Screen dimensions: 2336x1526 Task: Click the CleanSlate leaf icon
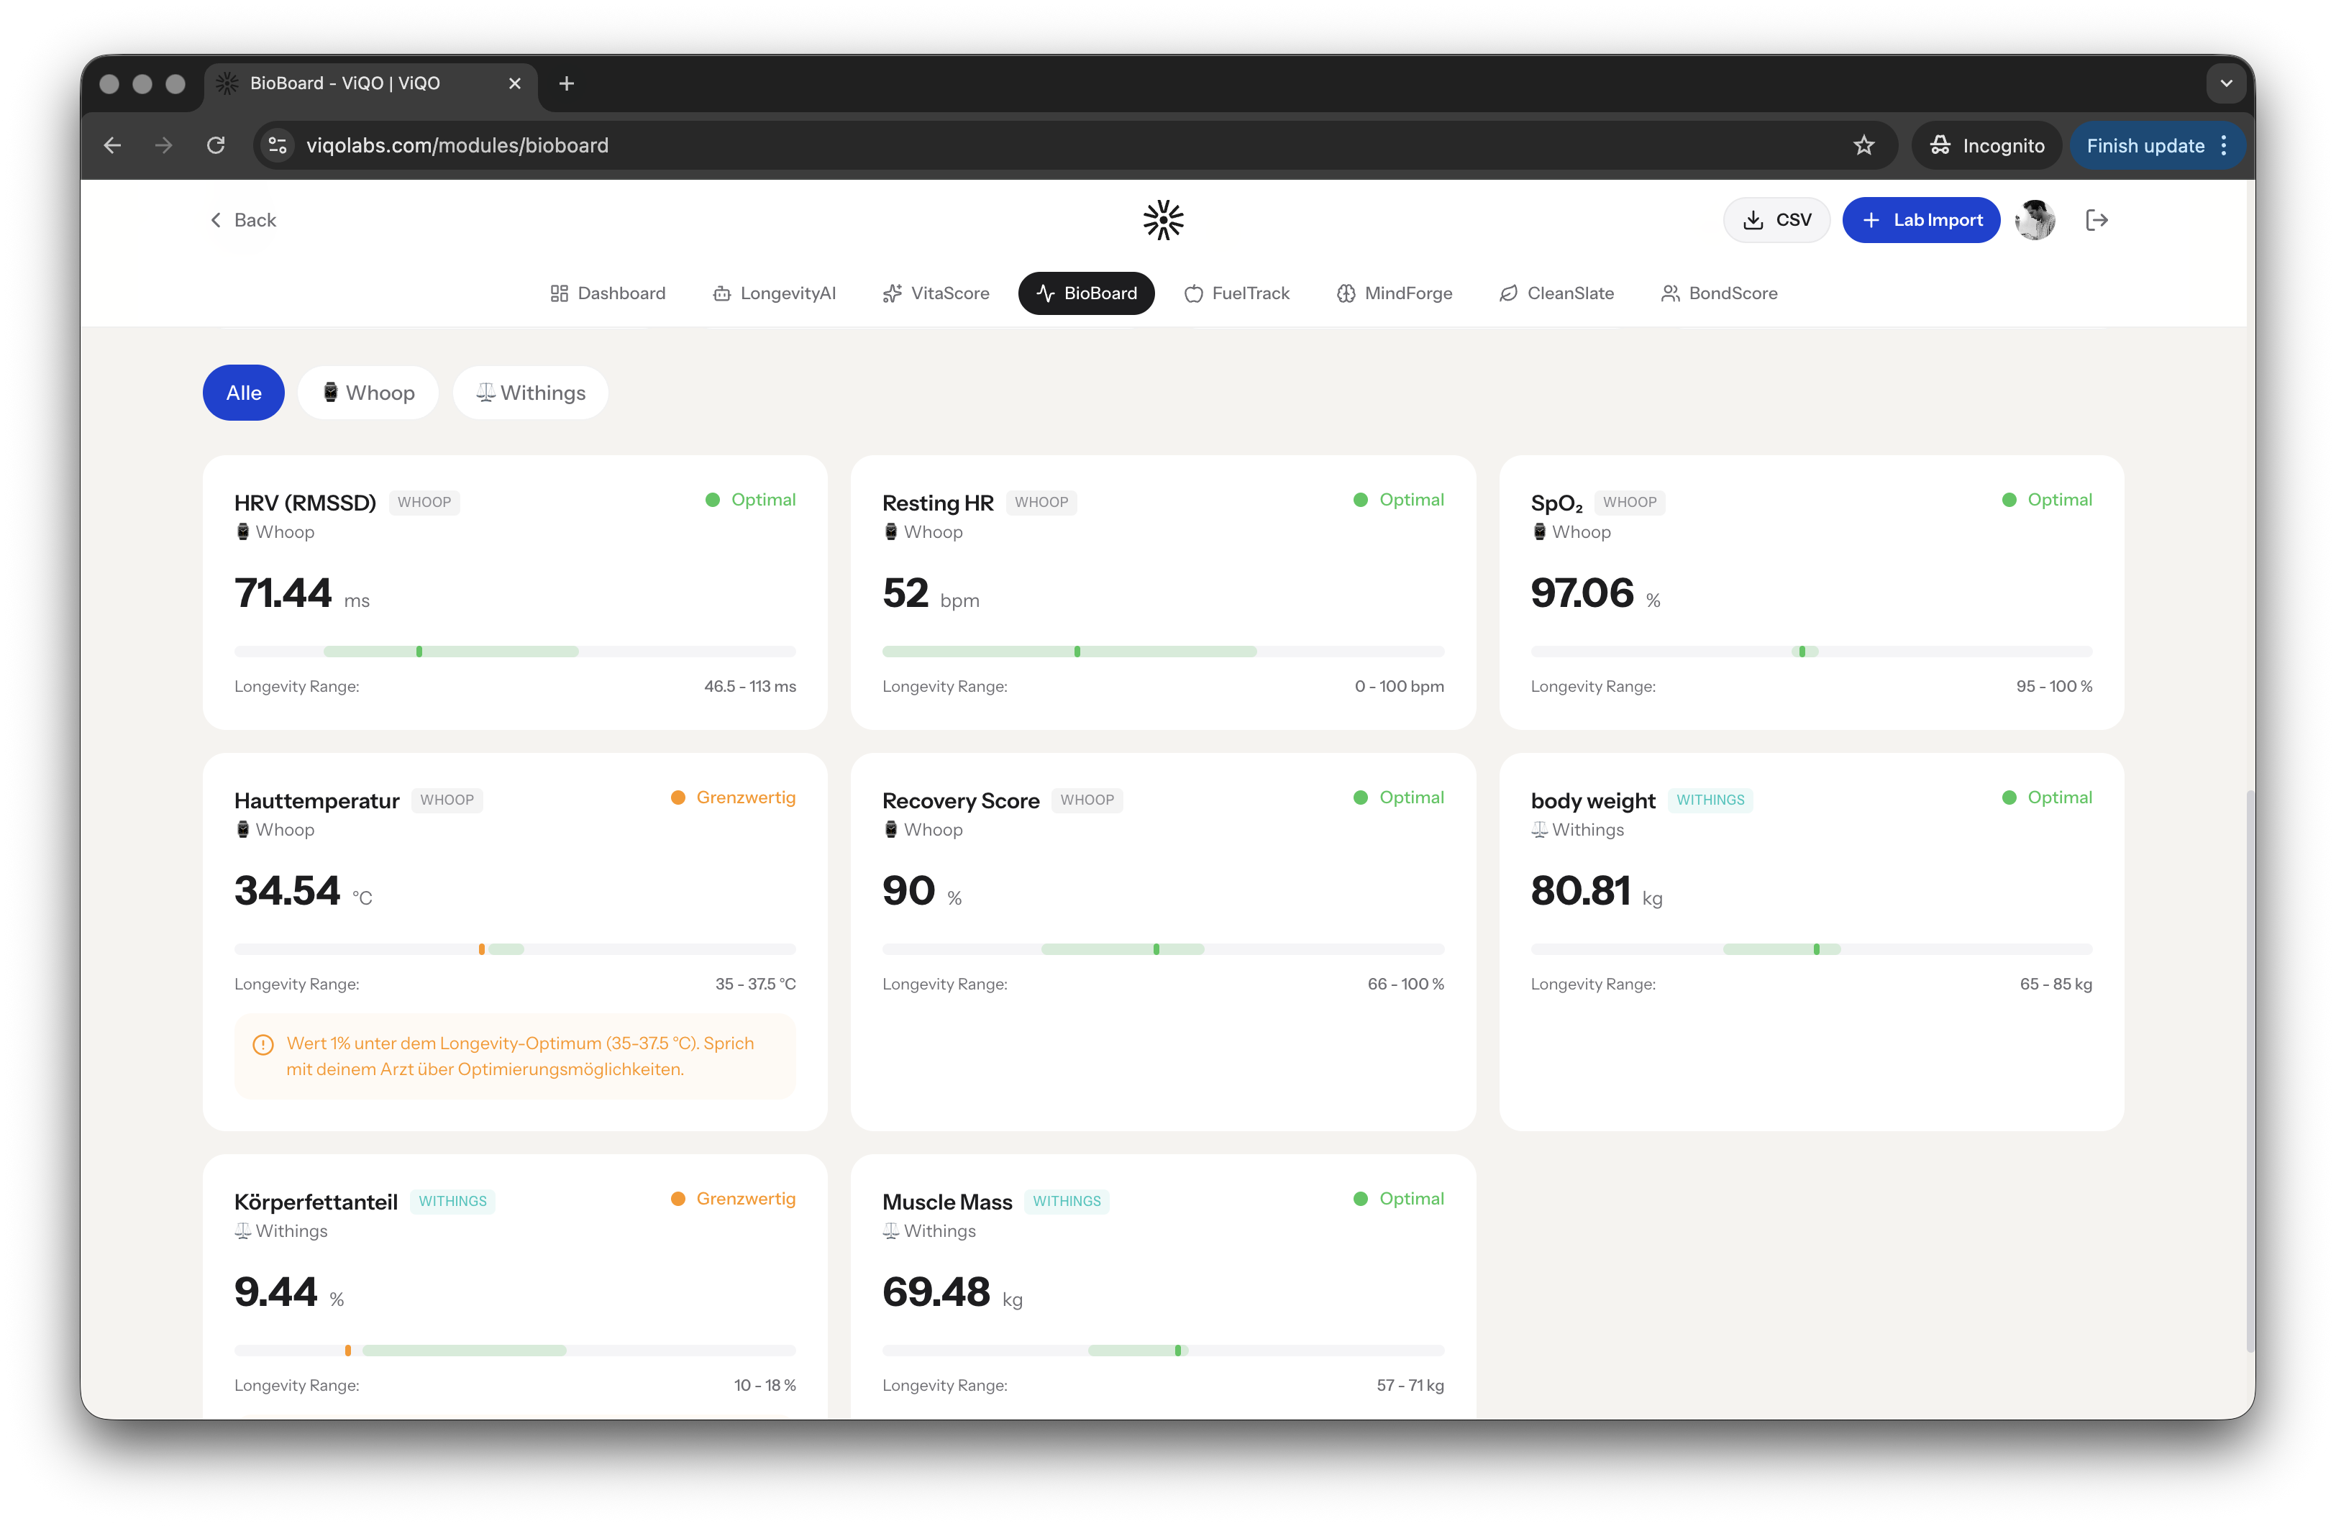point(1507,293)
